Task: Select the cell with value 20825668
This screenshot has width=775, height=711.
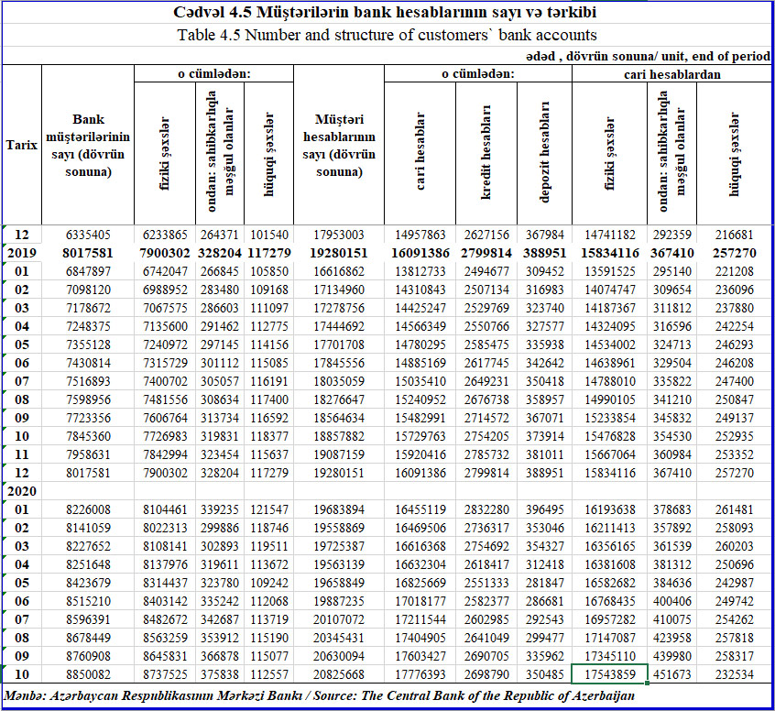Action: [339, 674]
